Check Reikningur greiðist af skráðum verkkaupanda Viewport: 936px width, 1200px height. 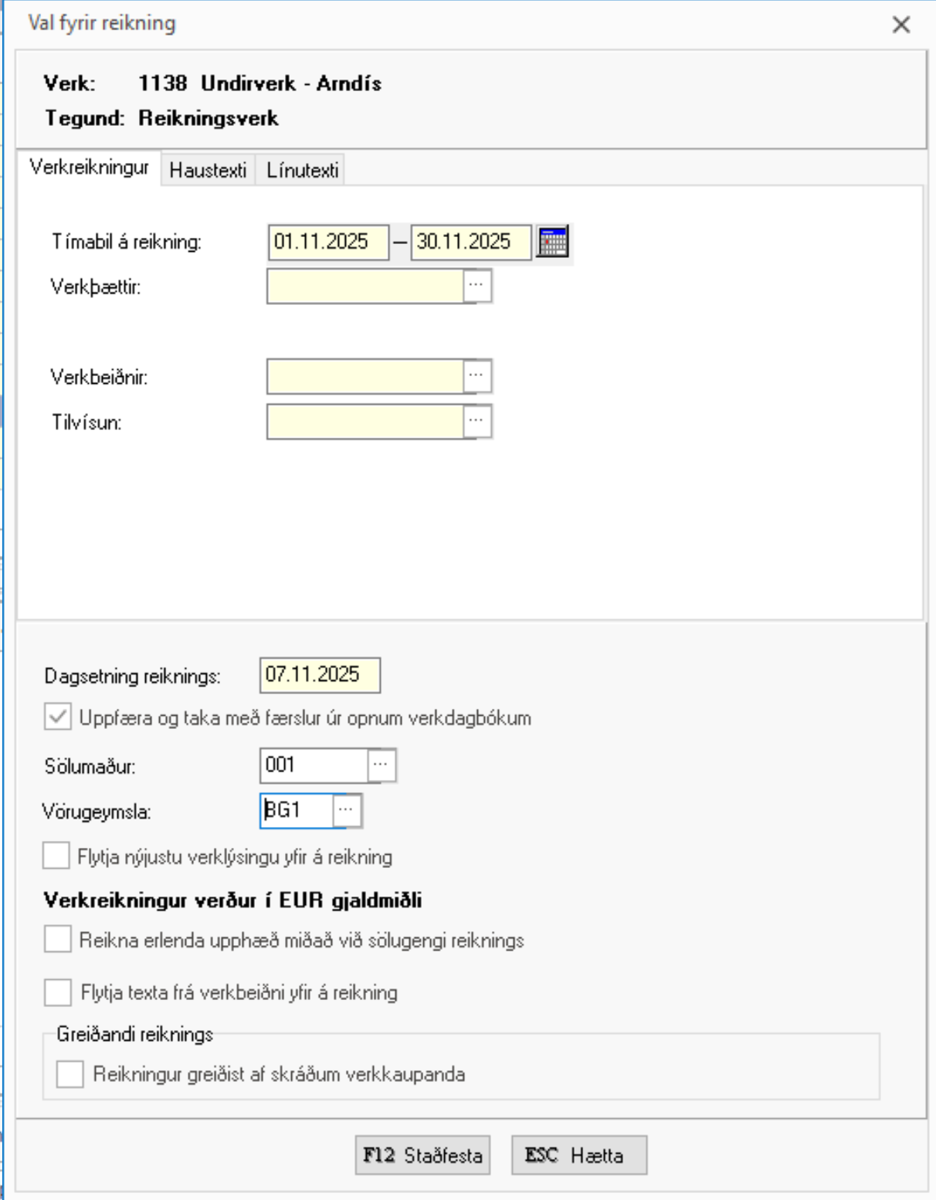pos(70,1074)
